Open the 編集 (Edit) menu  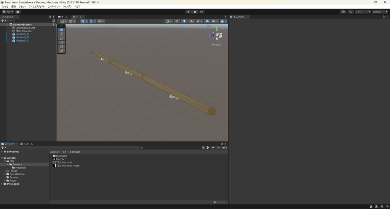(x=13, y=7)
